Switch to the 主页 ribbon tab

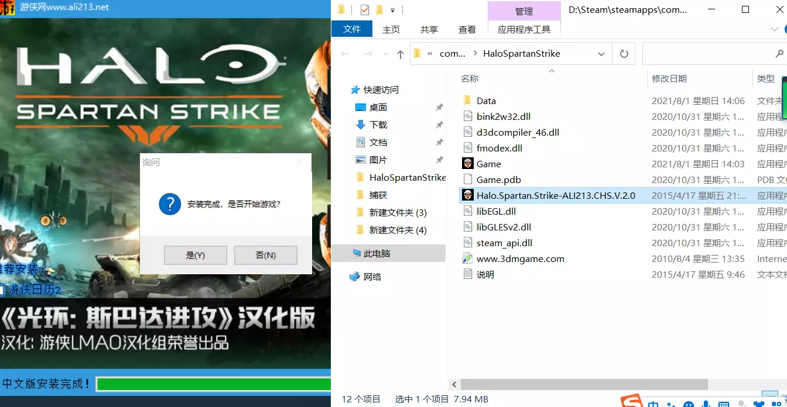tap(391, 29)
